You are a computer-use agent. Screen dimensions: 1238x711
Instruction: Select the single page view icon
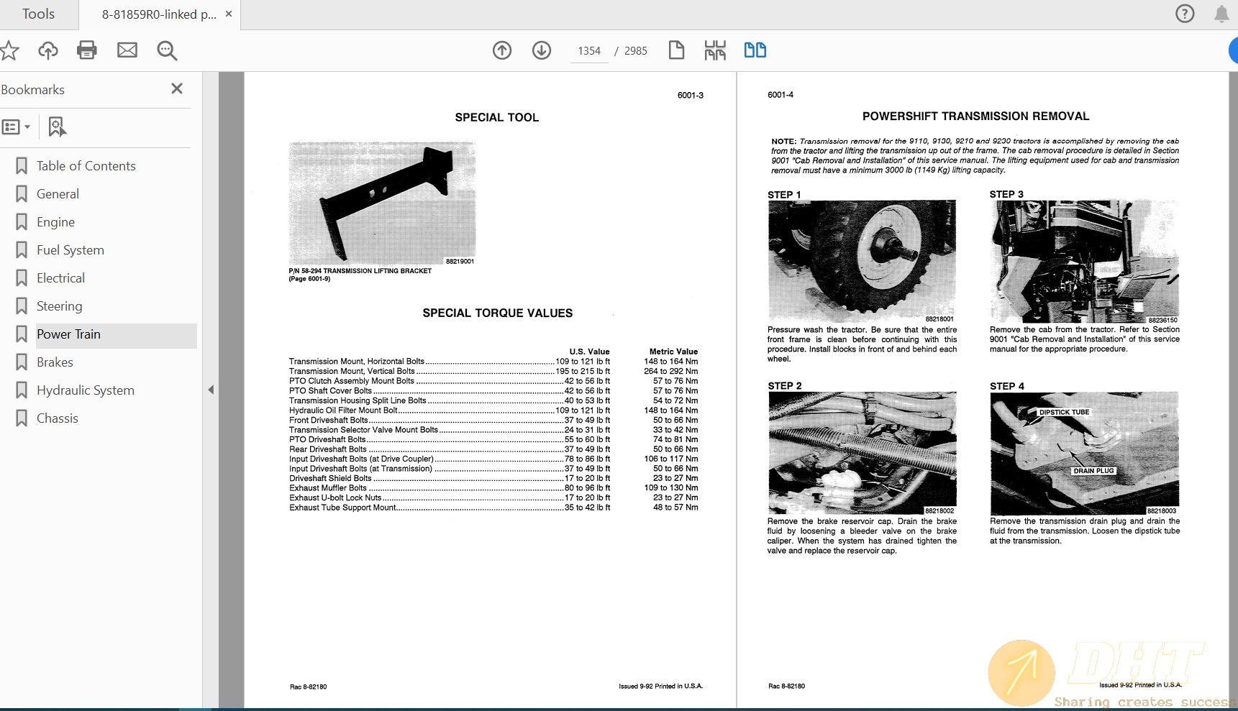[676, 50]
